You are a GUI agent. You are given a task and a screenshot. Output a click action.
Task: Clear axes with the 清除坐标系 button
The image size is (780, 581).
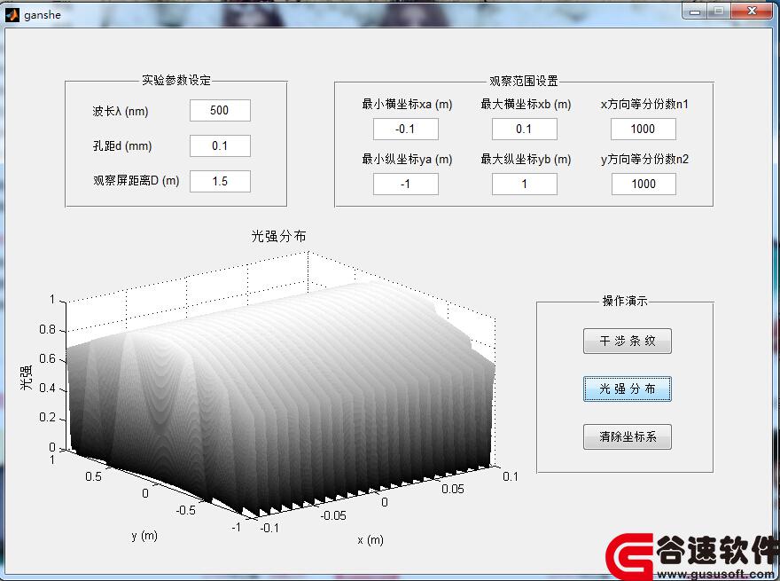click(628, 436)
